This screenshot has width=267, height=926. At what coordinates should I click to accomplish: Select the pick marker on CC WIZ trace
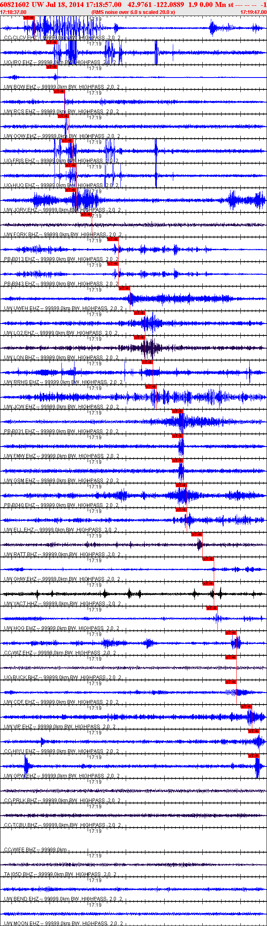pyautogui.click(x=231, y=633)
